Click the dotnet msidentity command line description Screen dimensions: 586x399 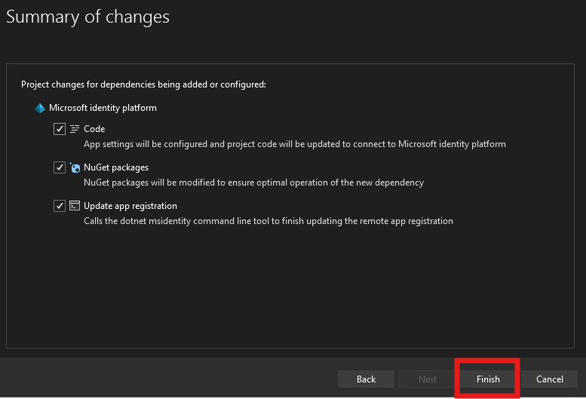[268, 221]
